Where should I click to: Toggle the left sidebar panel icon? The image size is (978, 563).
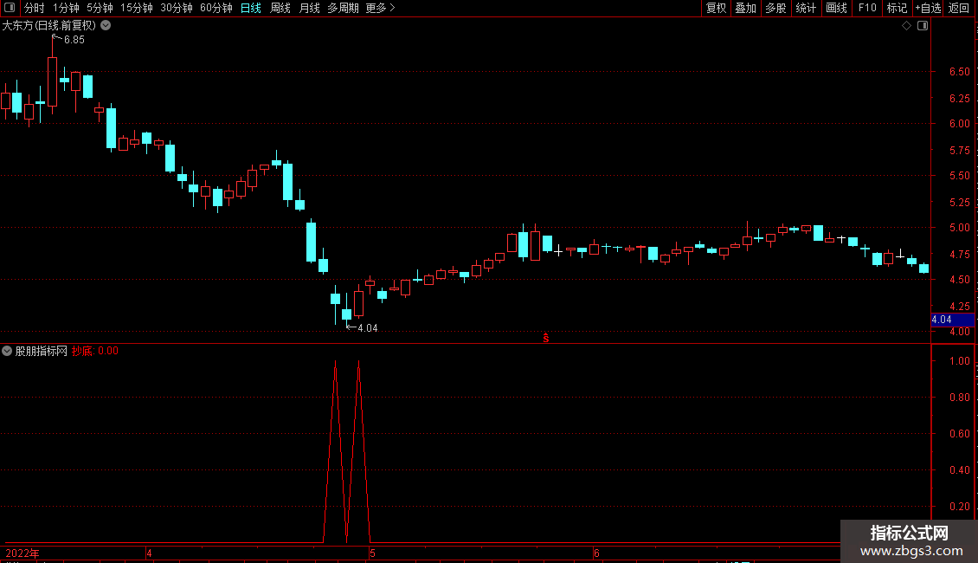point(10,8)
